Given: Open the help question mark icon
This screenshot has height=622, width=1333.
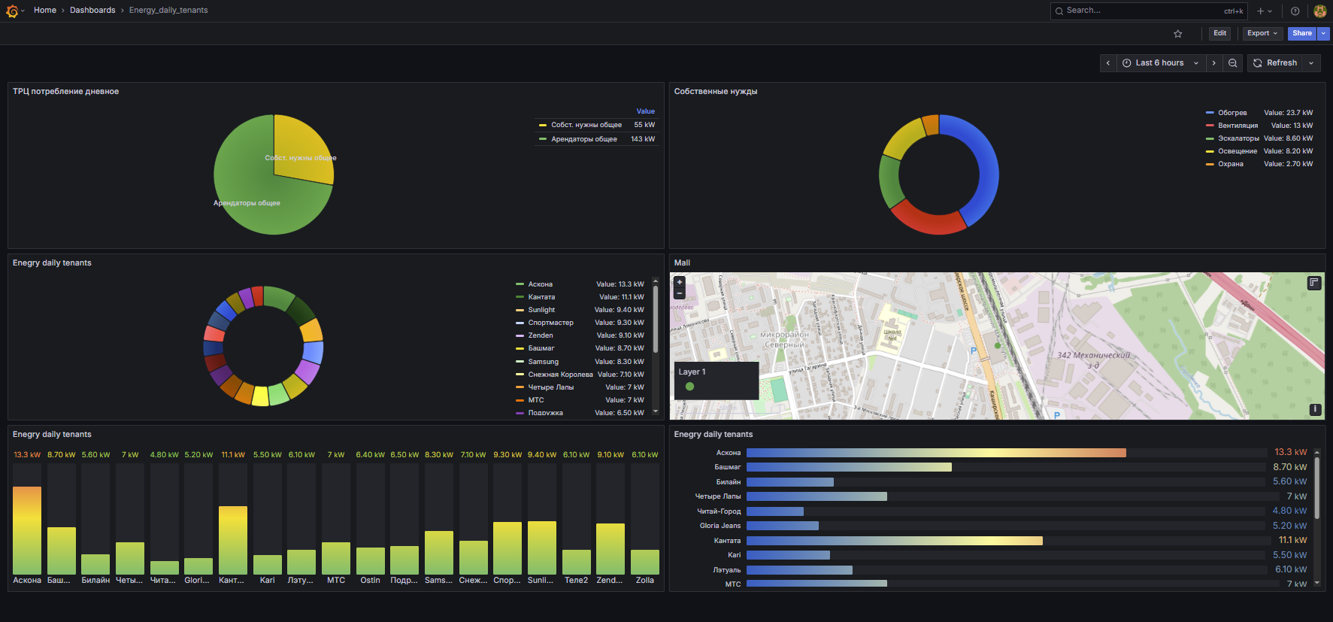Looking at the screenshot, I should (x=1295, y=11).
